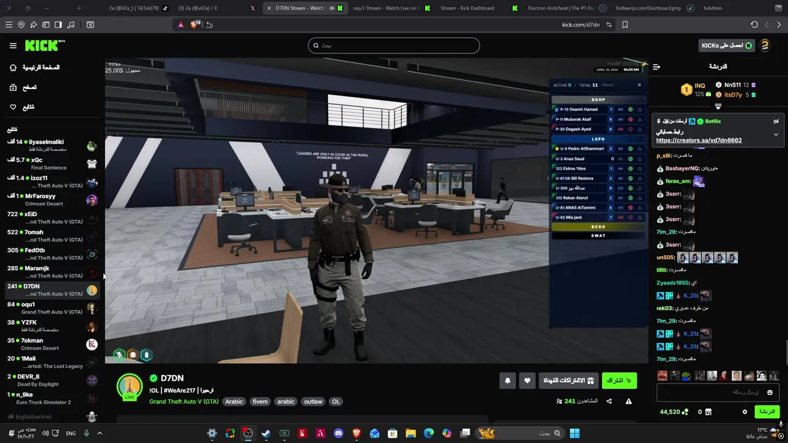Open 7okman channel in the sidebar
The height and width of the screenshot is (443, 788).
click(x=52, y=344)
